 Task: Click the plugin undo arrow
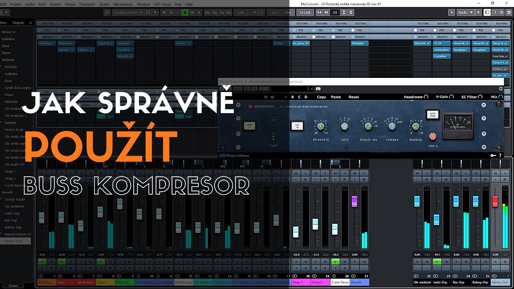pyautogui.click(x=265, y=97)
